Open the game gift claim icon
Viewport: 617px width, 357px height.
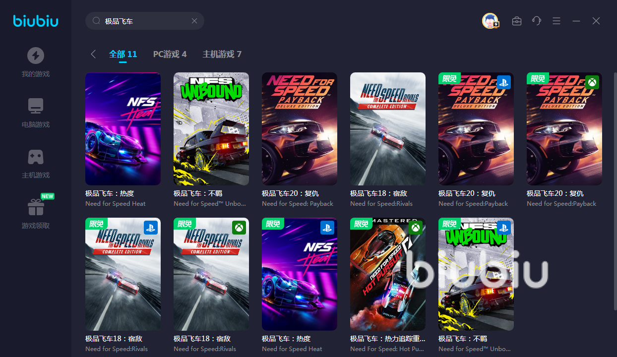pos(35,207)
